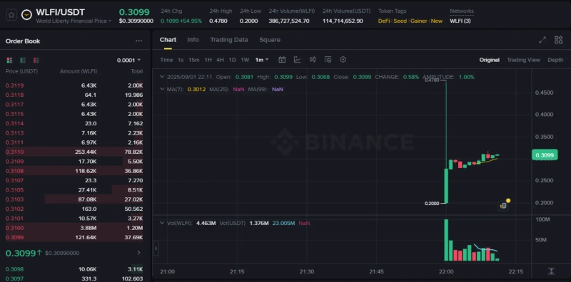Switch to the Trading Data tab
This screenshot has height=282, width=571.
(x=229, y=40)
